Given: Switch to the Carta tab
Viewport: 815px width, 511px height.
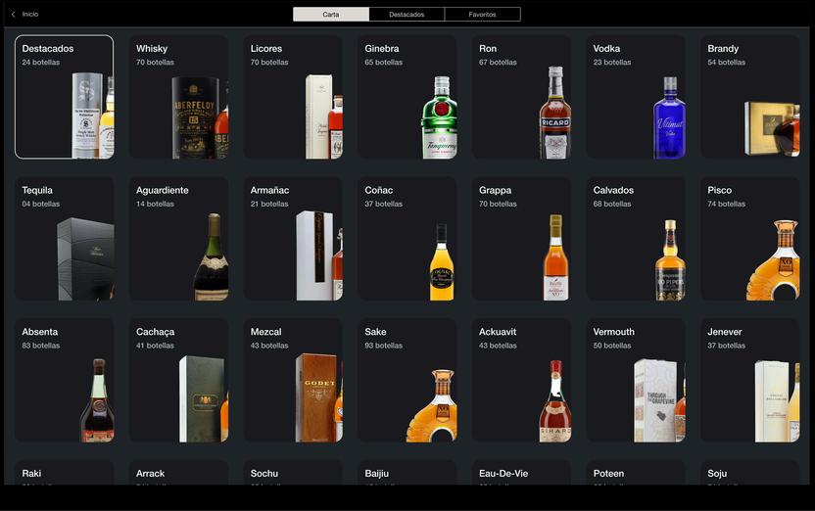Looking at the screenshot, I should point(330,15).
